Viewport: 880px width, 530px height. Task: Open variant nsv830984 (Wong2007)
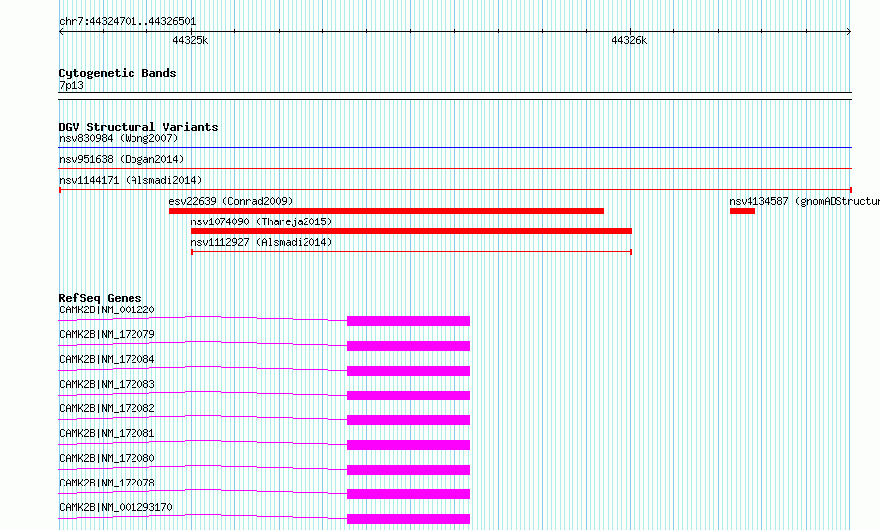coord(119,138)
